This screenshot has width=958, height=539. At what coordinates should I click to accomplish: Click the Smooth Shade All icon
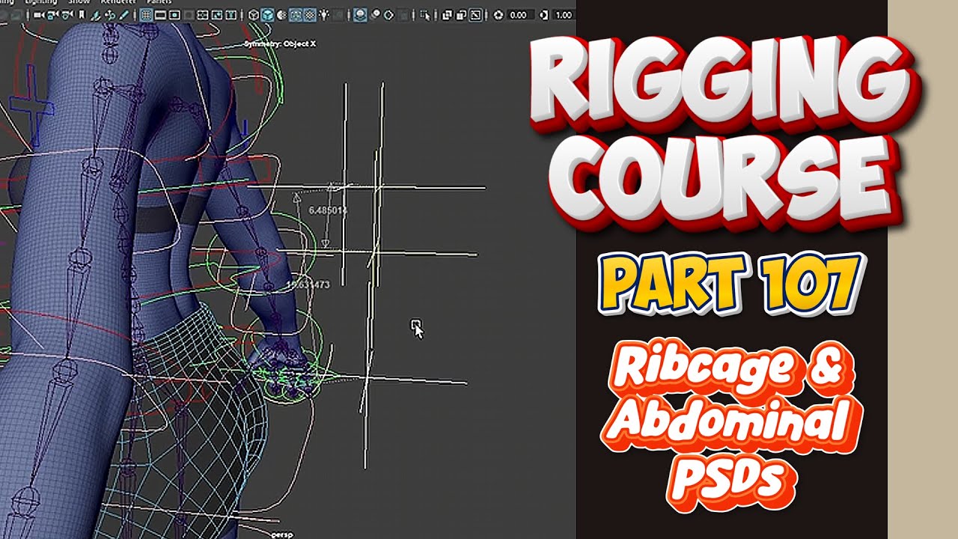(x=267, y=15)
